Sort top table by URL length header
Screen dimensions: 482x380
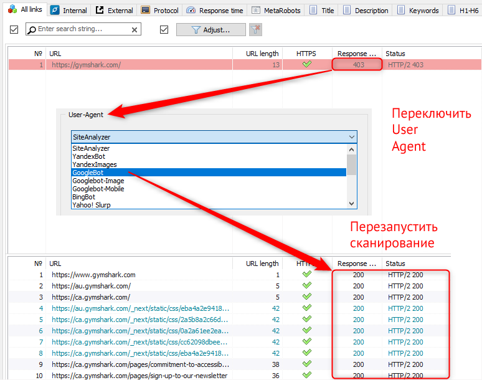pyautogui.click(x=257, y=54)
